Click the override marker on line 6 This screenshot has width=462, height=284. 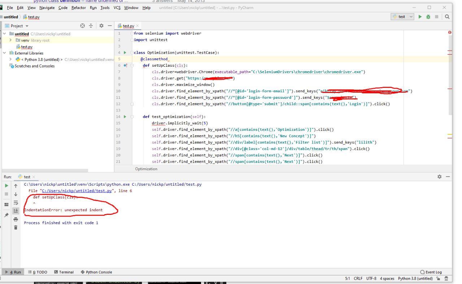[x=125, y=66]
